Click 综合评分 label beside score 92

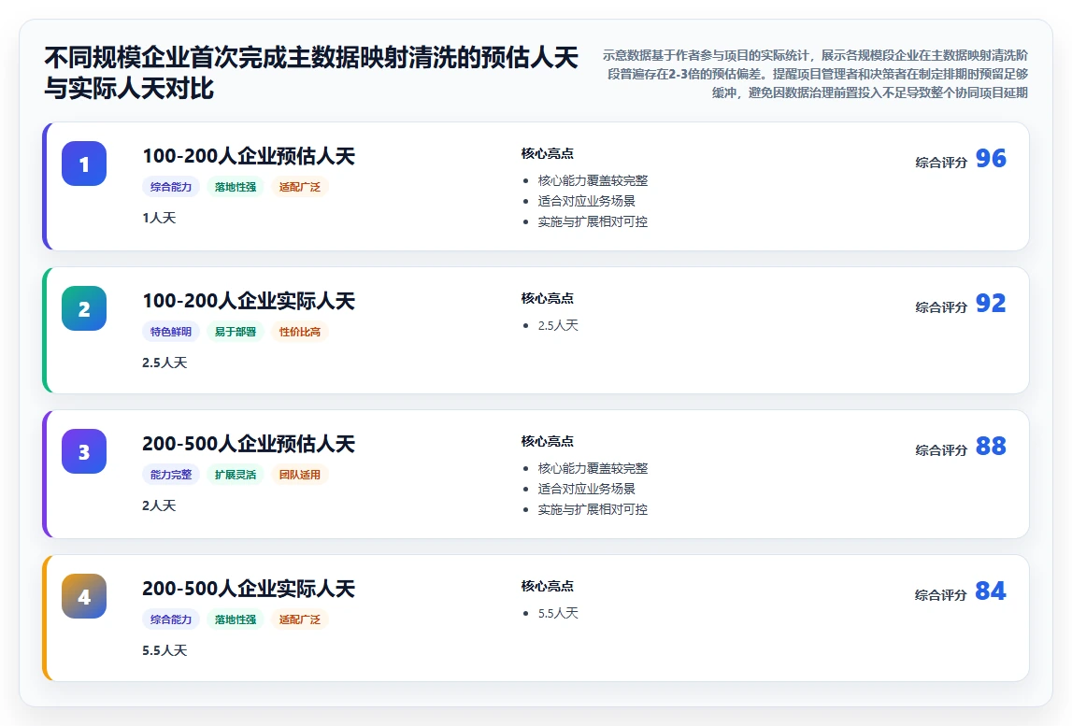pos(941,307)
